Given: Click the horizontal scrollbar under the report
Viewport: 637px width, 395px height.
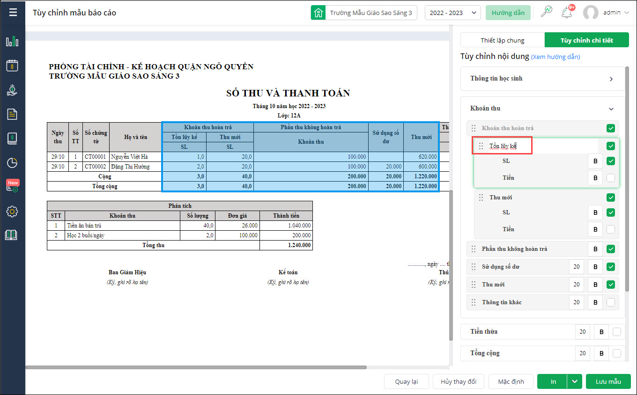Looking at the screenshot, I should click(x=197, y=367).
